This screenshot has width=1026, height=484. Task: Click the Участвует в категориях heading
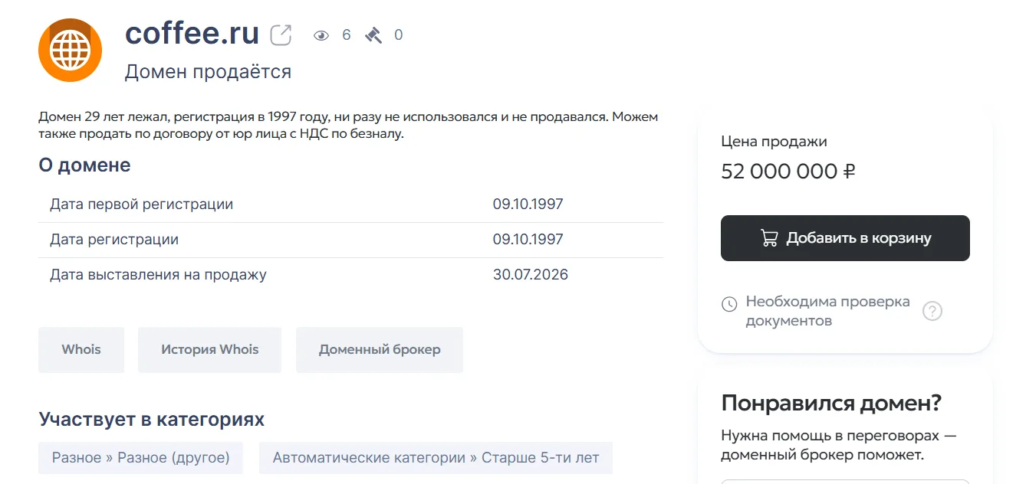pos(151,420)
